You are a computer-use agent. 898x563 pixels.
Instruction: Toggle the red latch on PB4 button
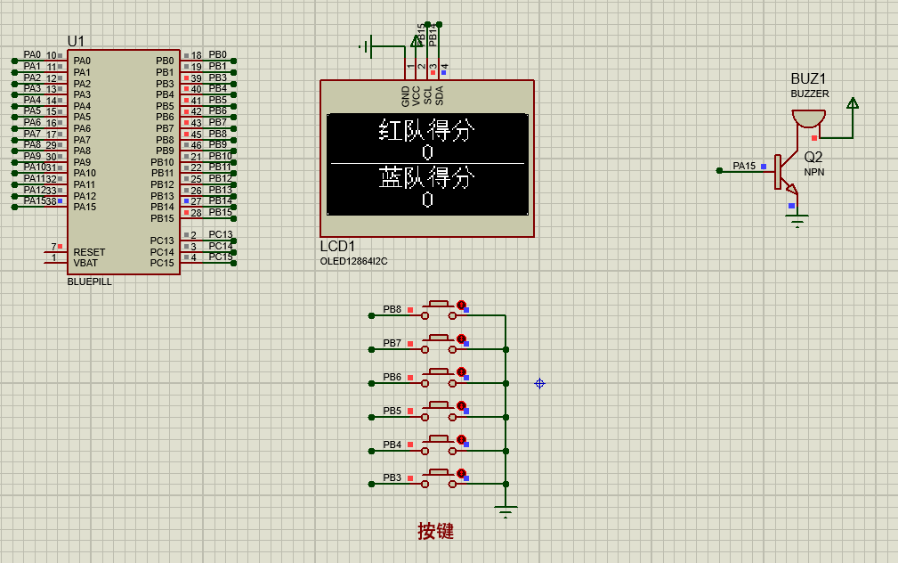(x=461, y=439)
